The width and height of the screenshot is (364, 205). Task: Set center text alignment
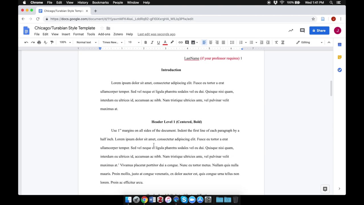pos(211,42)
